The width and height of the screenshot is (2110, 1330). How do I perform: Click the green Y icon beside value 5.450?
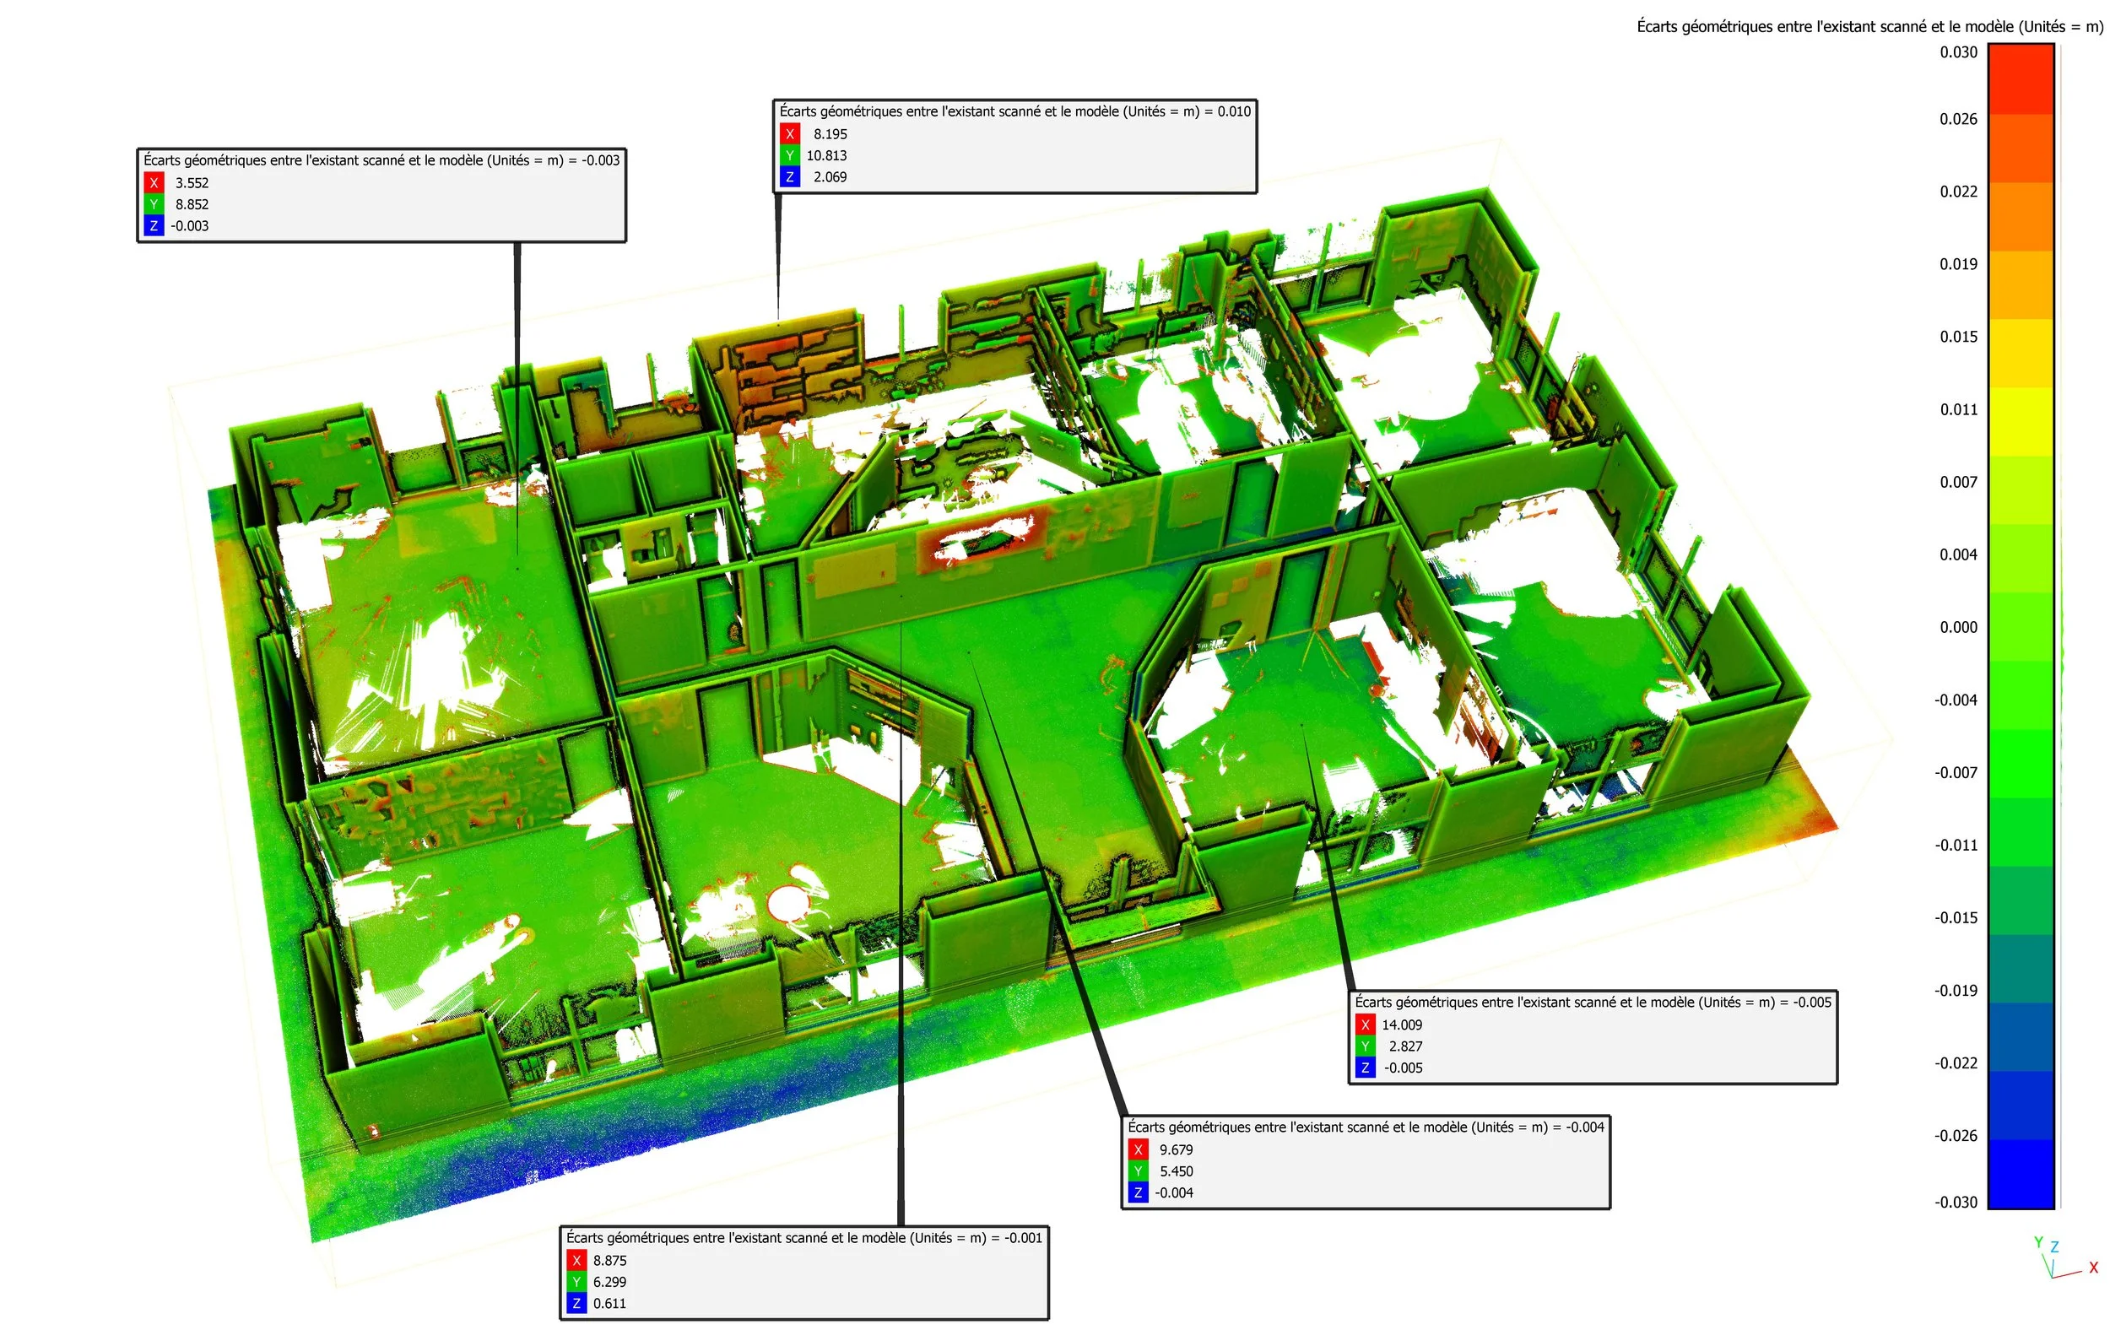tap(1139, 1171)
